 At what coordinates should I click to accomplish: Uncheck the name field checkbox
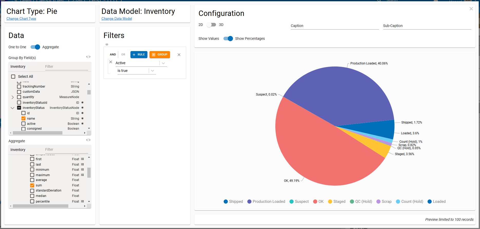23,119
